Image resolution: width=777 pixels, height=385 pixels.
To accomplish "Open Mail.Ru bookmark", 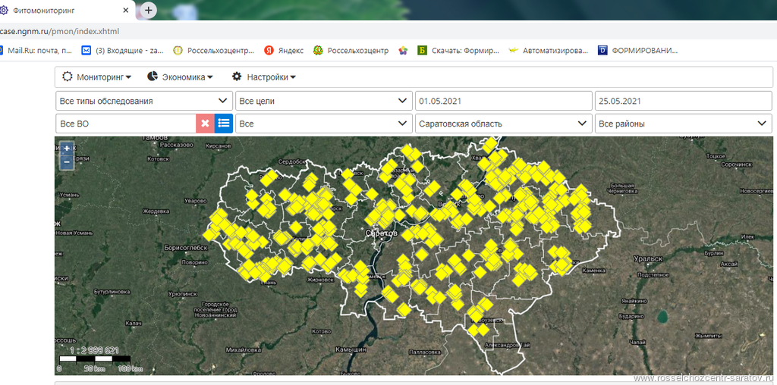I will [36, 50].
